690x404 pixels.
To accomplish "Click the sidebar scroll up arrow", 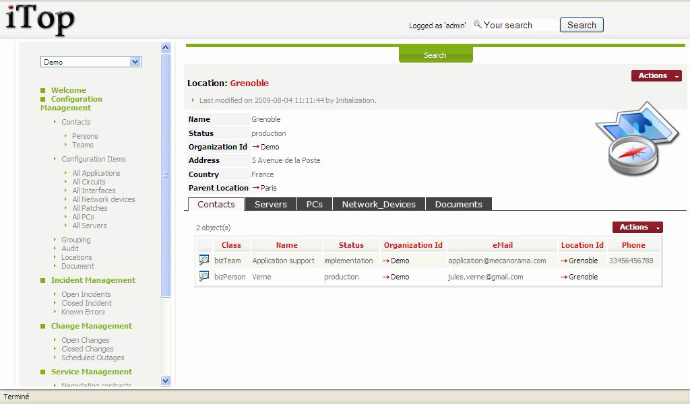I will tap(166, 48).
